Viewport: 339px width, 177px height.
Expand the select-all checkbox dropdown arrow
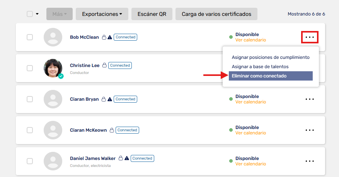pos(37,14)
